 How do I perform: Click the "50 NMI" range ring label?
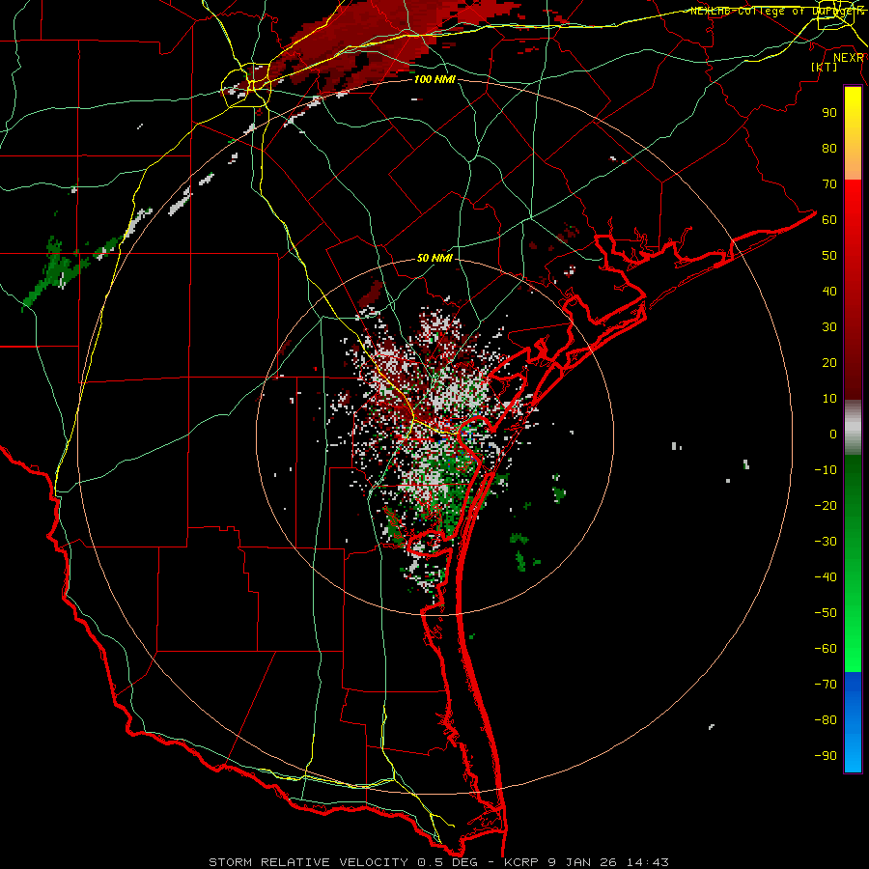tap(435, 258)
